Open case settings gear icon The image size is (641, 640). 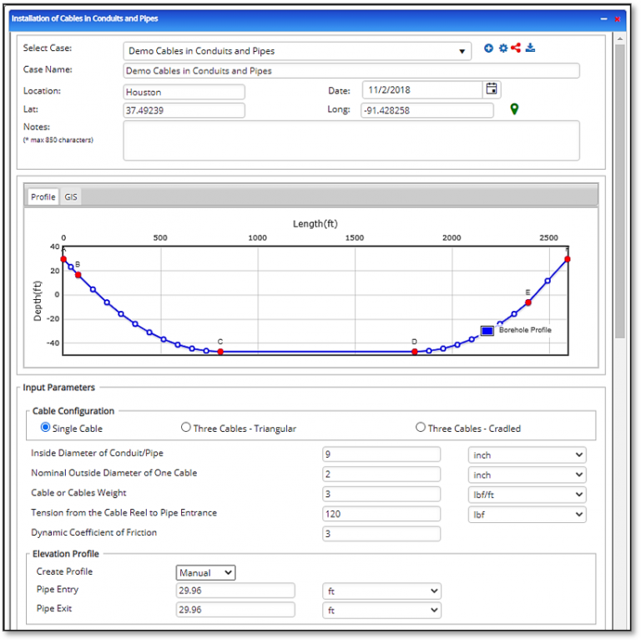tap(503, 48)
